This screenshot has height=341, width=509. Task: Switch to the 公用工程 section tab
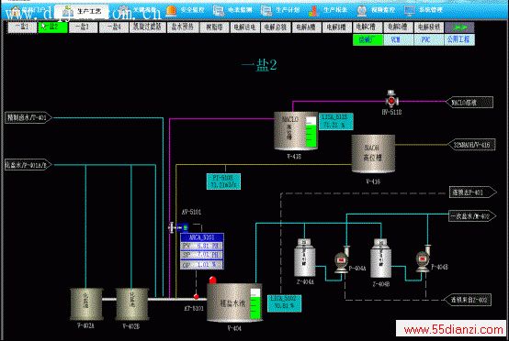tap(458, 39)
